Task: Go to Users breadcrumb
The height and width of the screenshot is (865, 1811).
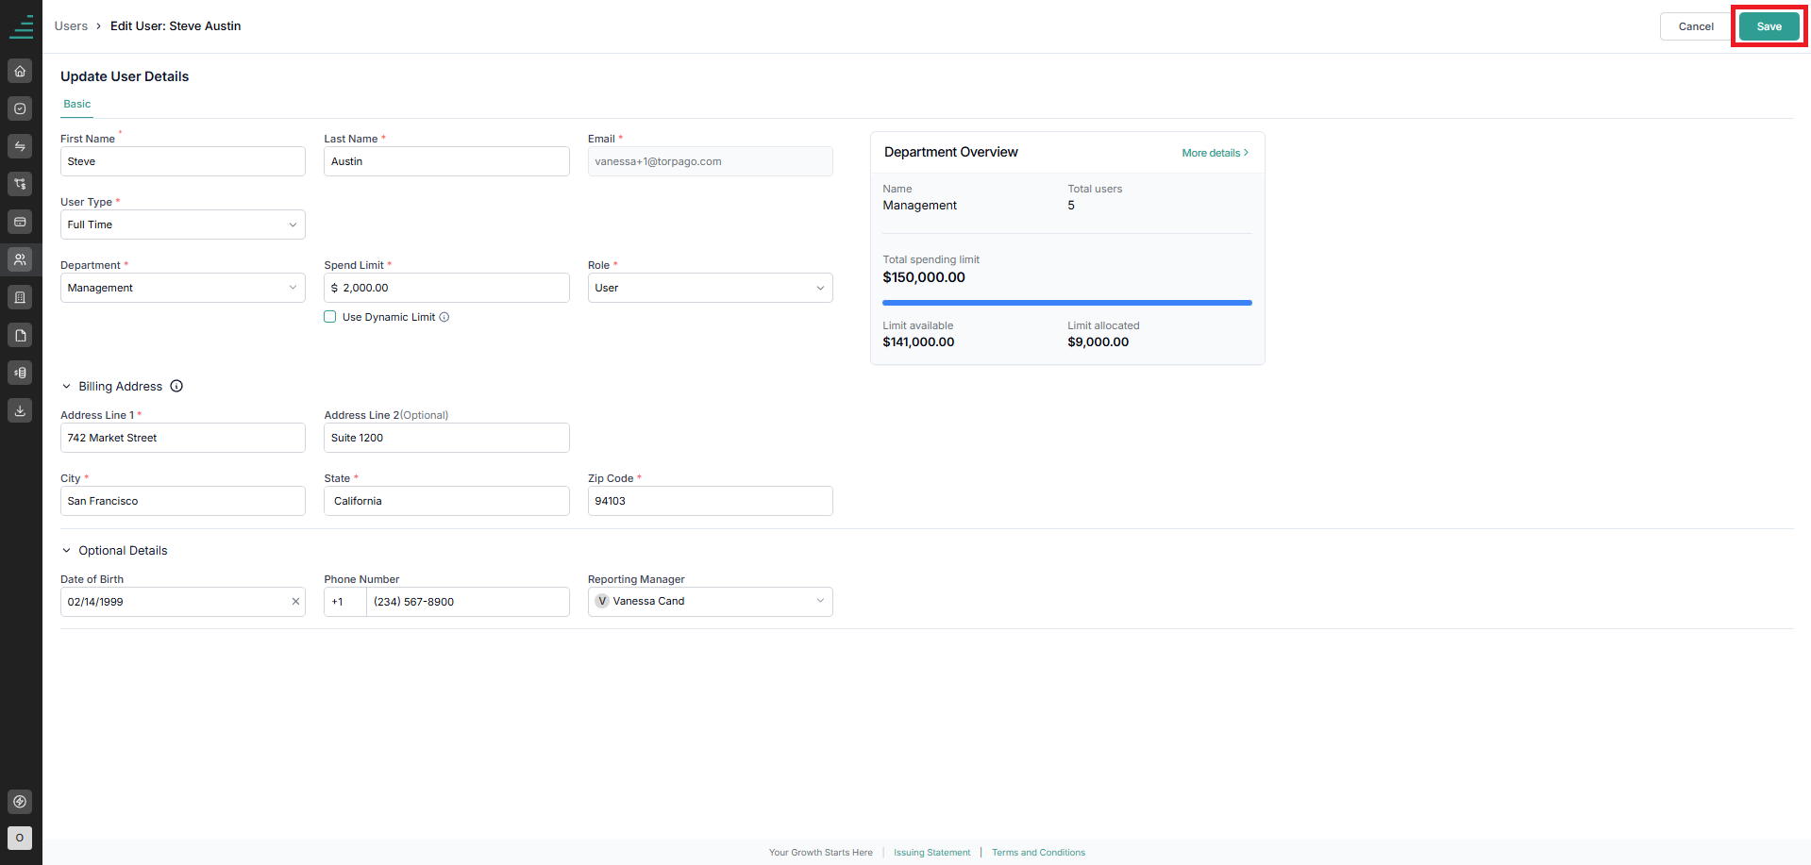Action: click(x=71, y=26)
